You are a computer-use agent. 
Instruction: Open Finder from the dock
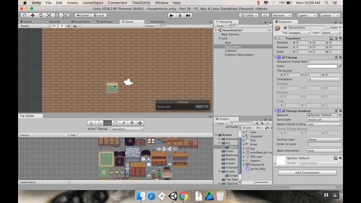[x=140, y=196]
